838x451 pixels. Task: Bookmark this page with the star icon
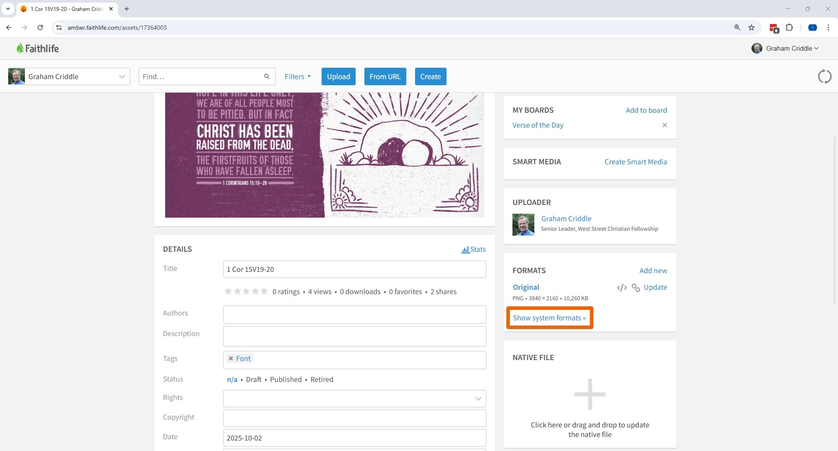(x=751, y=28)
